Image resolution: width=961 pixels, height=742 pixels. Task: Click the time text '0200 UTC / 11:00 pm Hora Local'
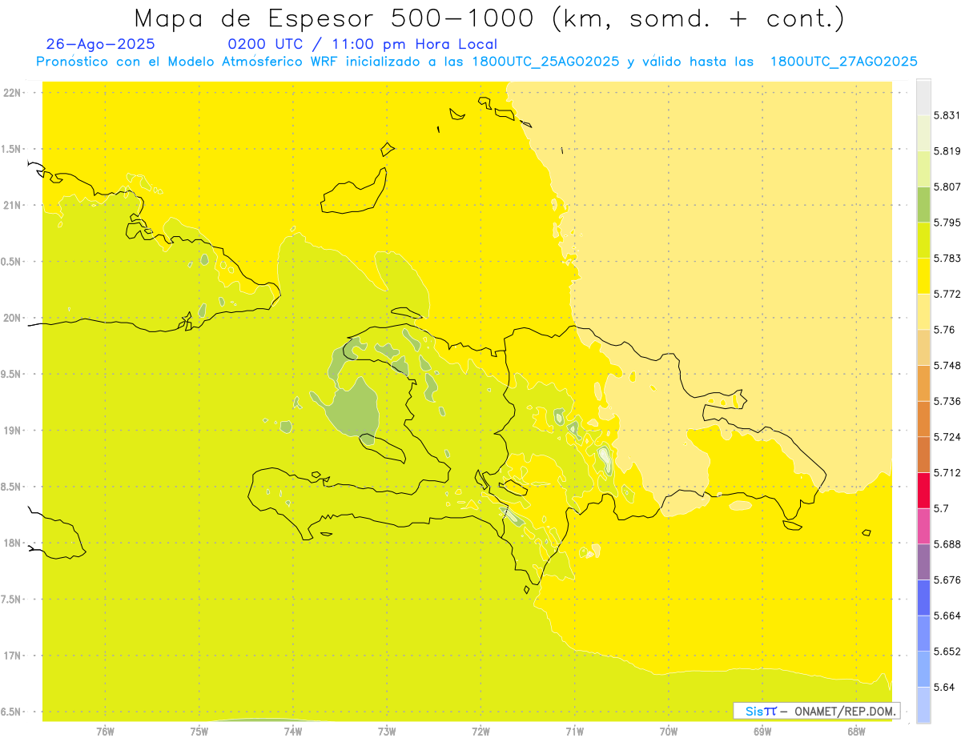(x=363, y=45)
